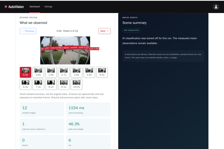Click the main frame preview image
This screenshot has height=149, width=224.
tap(65, 50)
